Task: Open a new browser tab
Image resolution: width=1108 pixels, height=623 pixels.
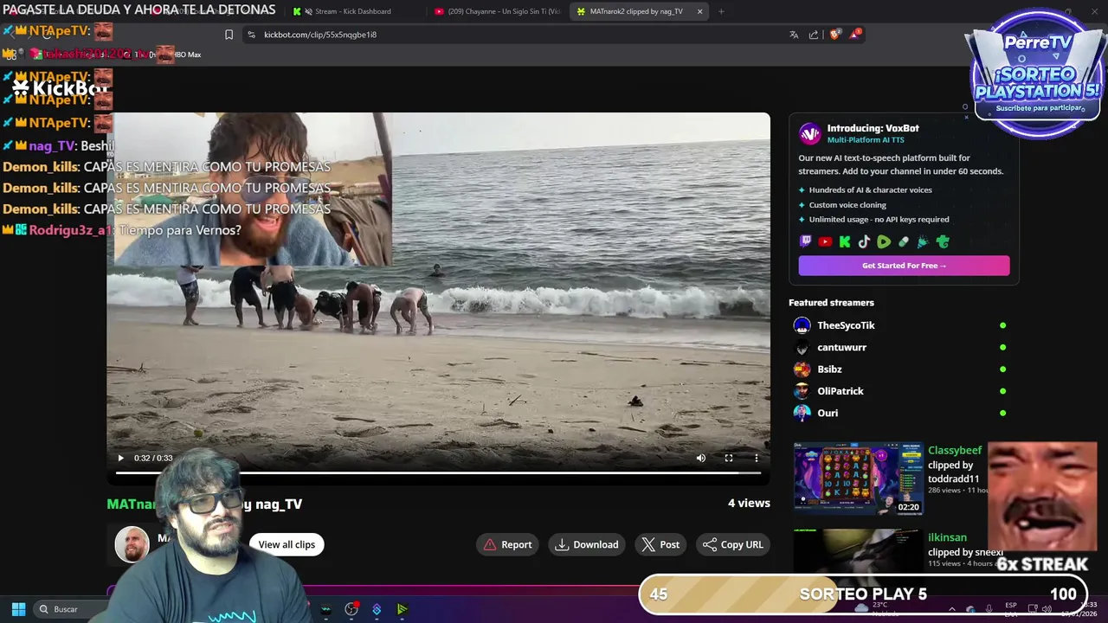Action: 721,11
